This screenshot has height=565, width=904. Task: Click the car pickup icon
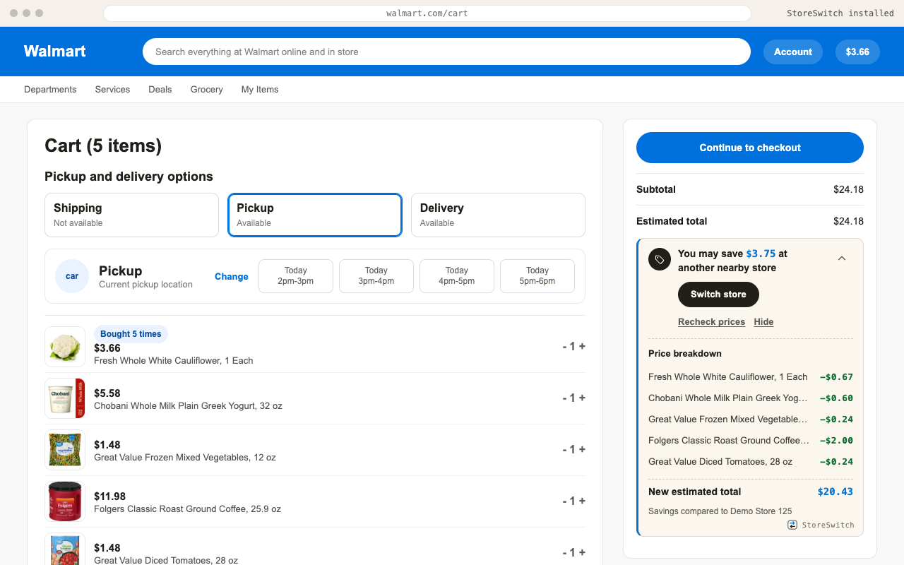[72, 276]
